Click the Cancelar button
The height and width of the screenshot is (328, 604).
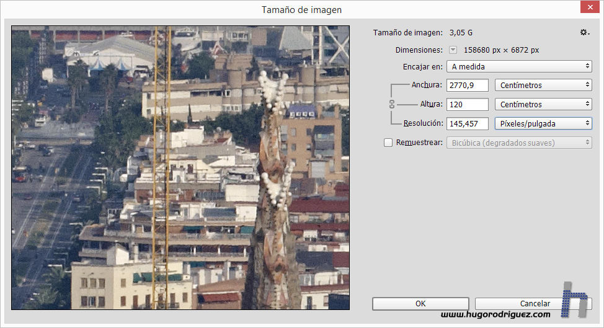coord(533,303)
